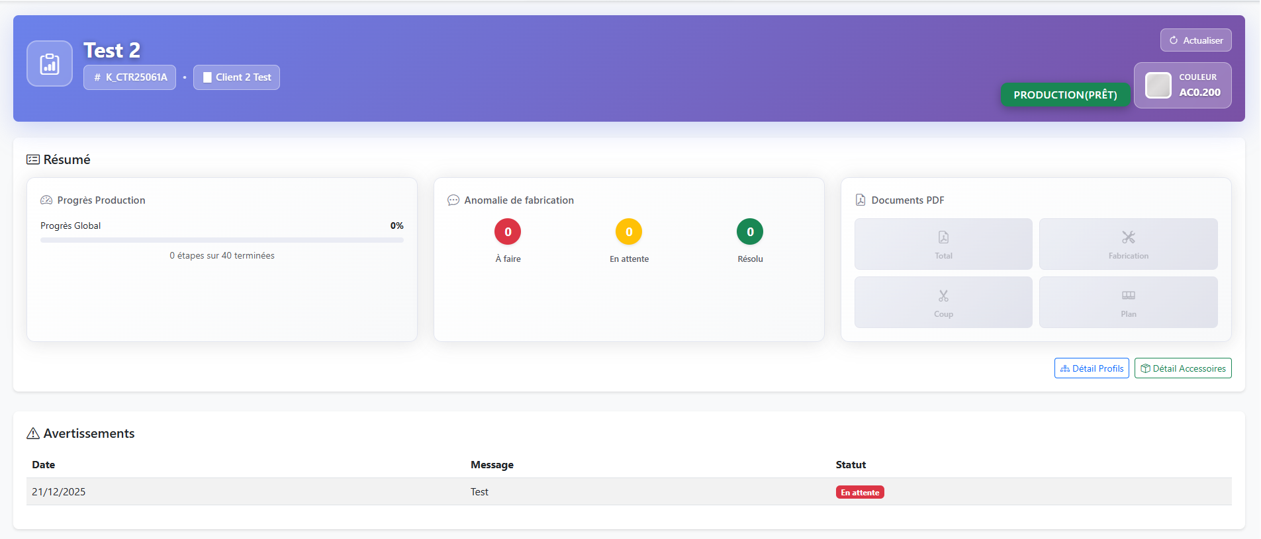Image resolution: width=1261 pixels, height=539 pixels.
Task: Open Détail Accessoires
Action: pos(1182,368)
